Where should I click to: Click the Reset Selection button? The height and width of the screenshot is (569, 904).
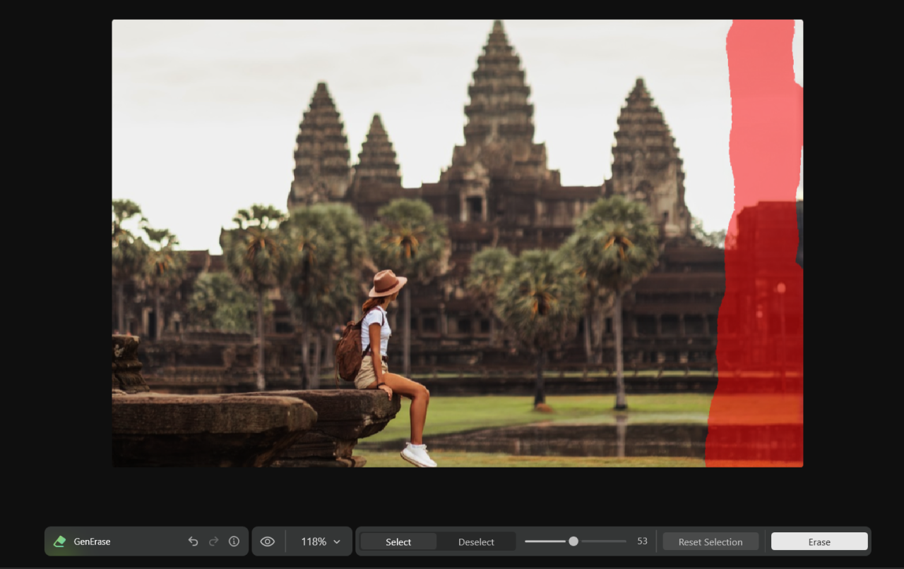[710, 542]
